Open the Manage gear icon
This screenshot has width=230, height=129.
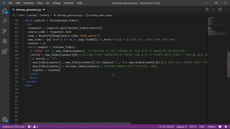(x=5, y=119)
